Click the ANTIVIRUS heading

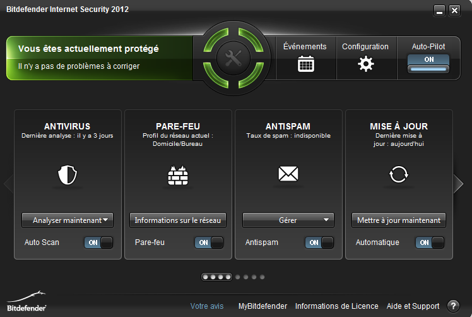click(x=68, y=126)
